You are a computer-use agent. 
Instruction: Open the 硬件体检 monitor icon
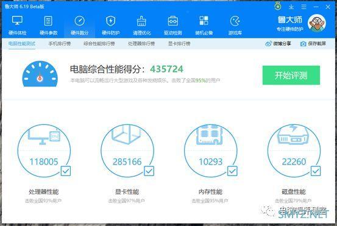[x=17, y=21]
